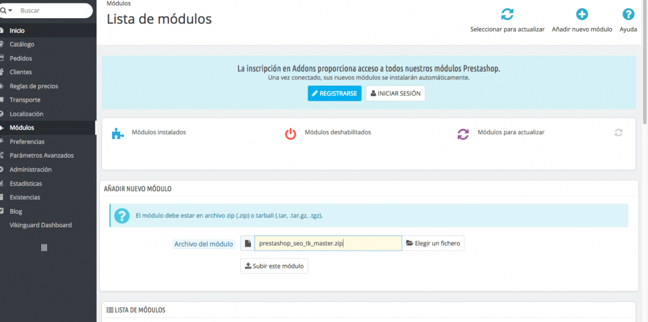648x322 pixels.
Task: Click the AÑADIR NUEVO MÓDULO panel heading
Action: click(x=138, y=188)
